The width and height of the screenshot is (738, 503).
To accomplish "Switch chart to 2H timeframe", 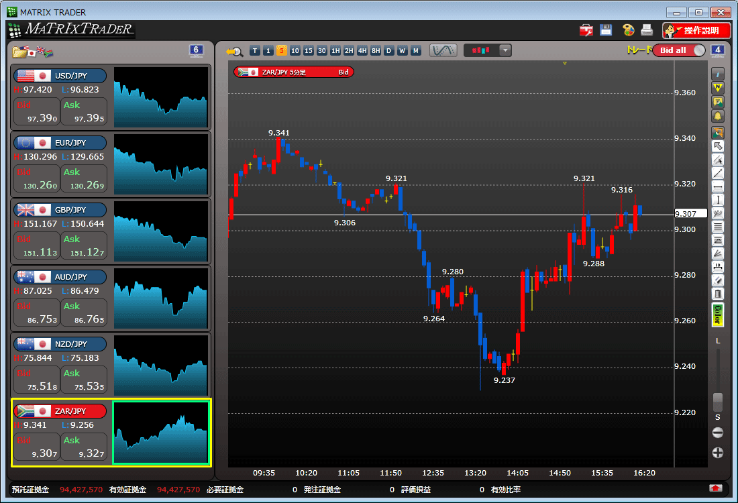I will click(348, 51).
